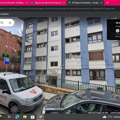The image size is (120, 120).
Task: Open Microsoft Edge from the taskbar
Action: point(17,117)
